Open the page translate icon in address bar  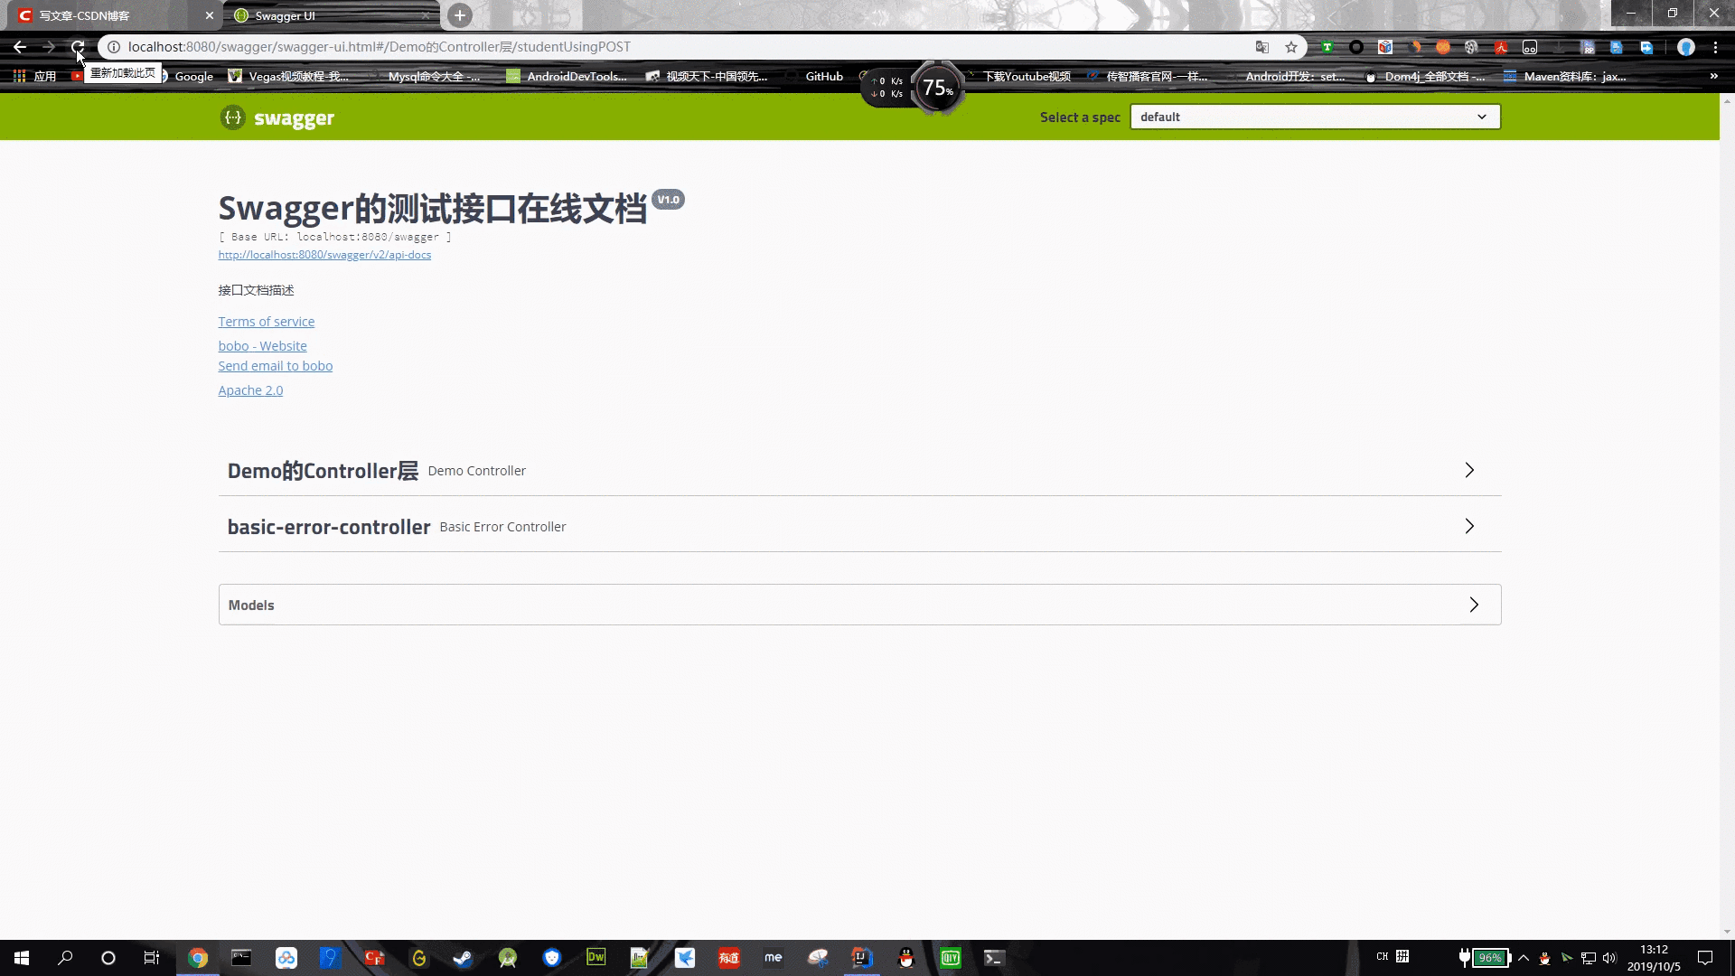(1262, 47)
